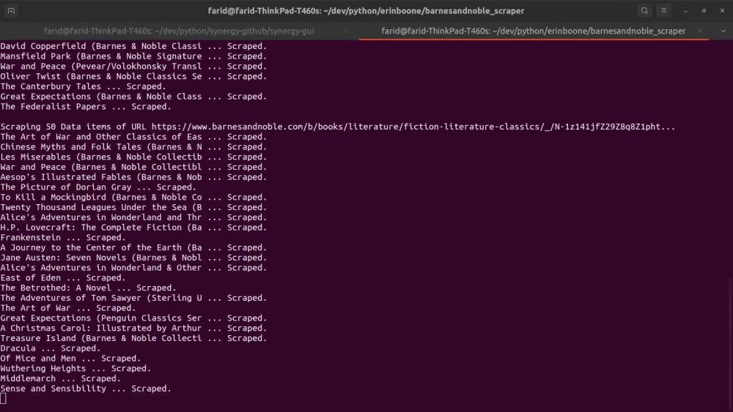733x412 pixels.
Task: Click the 'Treasure Island' output line
Action: tap(133, 338)
